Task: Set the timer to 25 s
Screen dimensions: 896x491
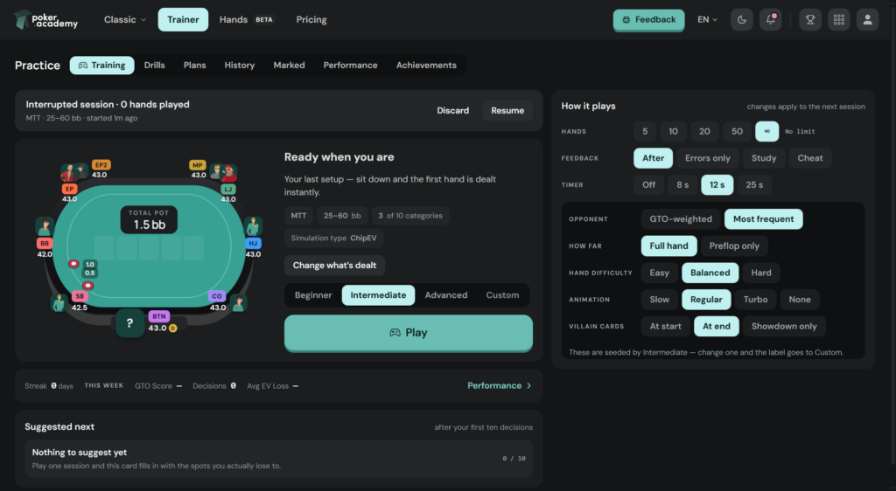Action: tap(754, 184)
